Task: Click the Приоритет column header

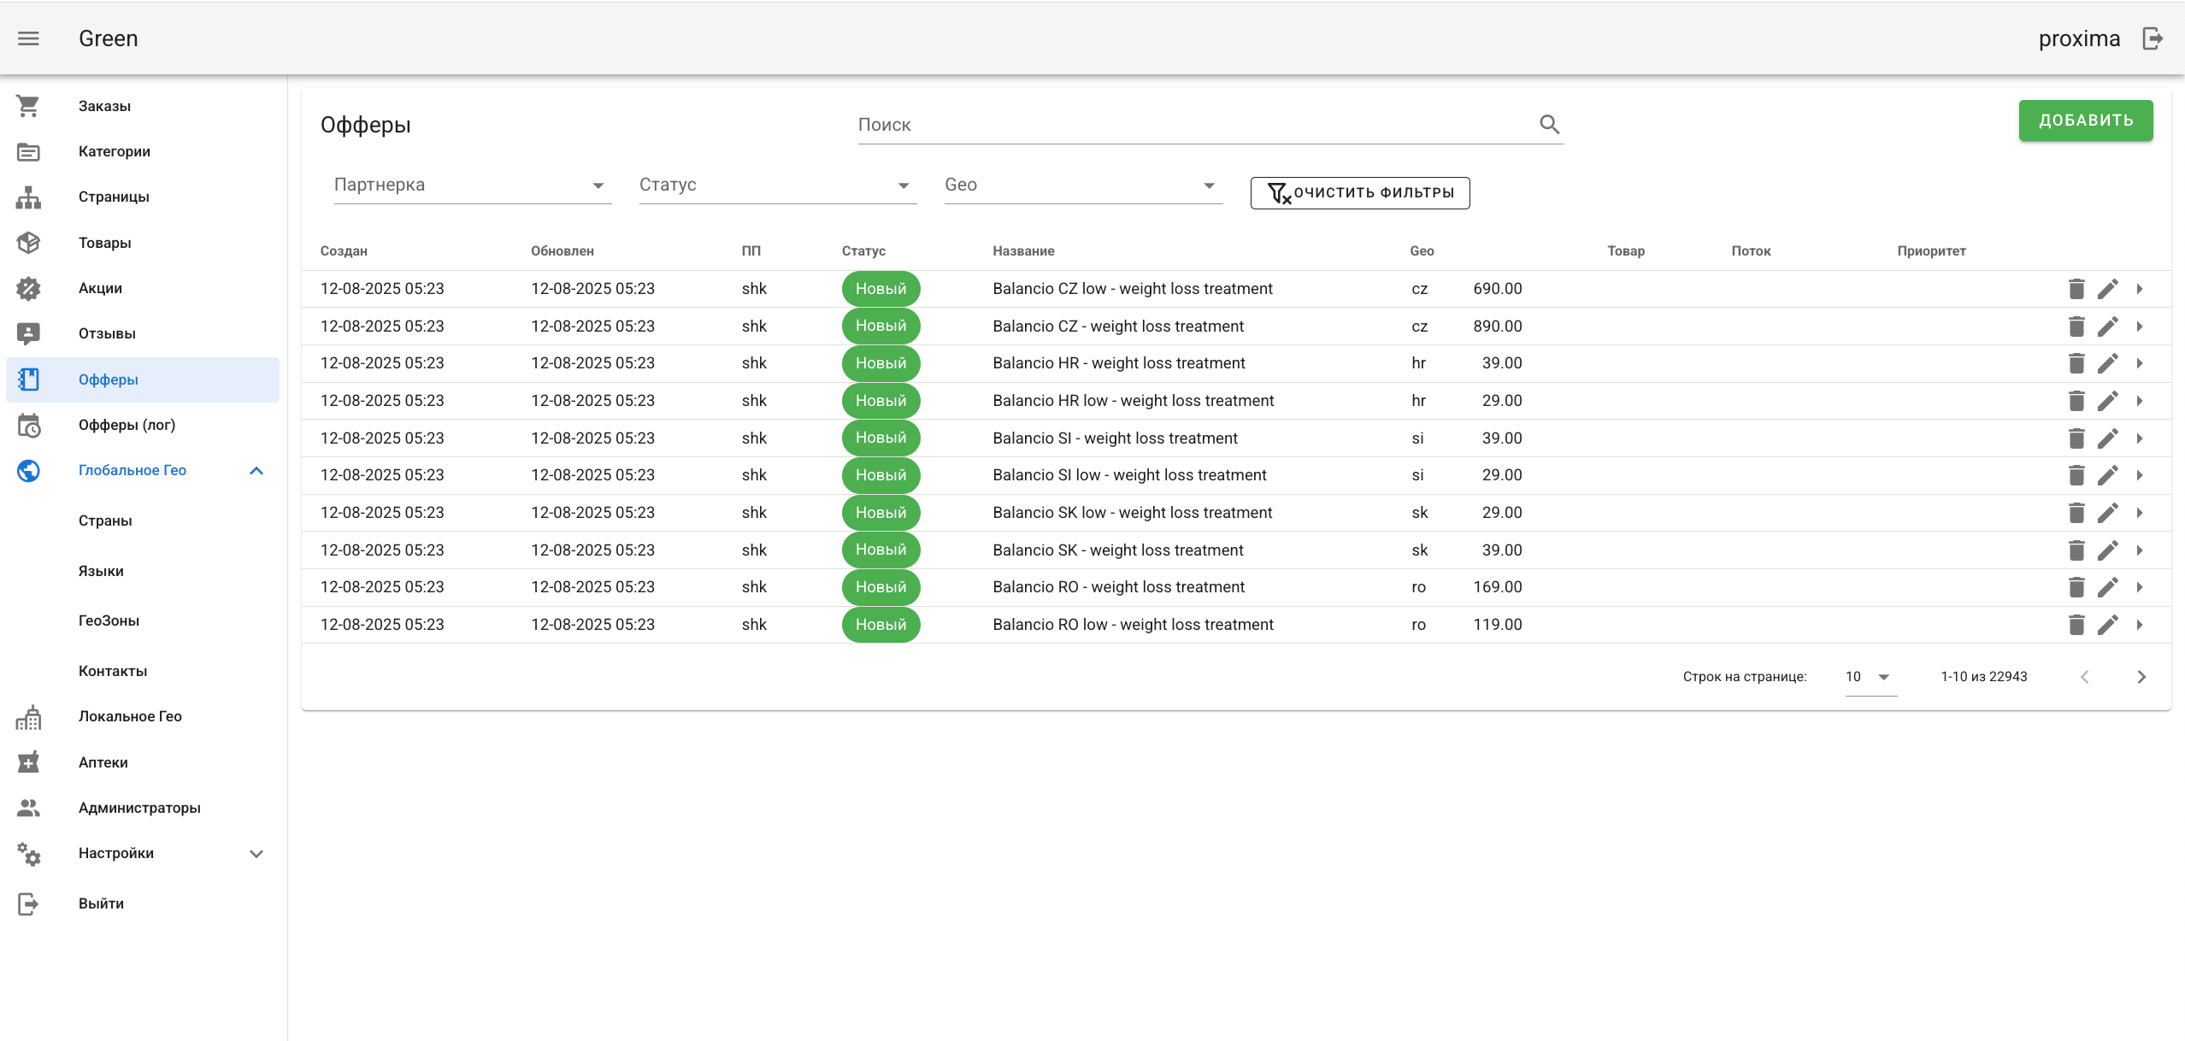Action: (1931, 251)
